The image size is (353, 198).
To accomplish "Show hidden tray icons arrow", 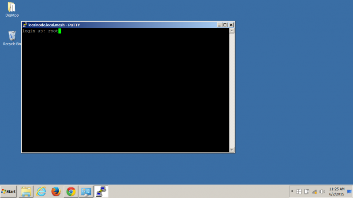I will pos(292,191).
